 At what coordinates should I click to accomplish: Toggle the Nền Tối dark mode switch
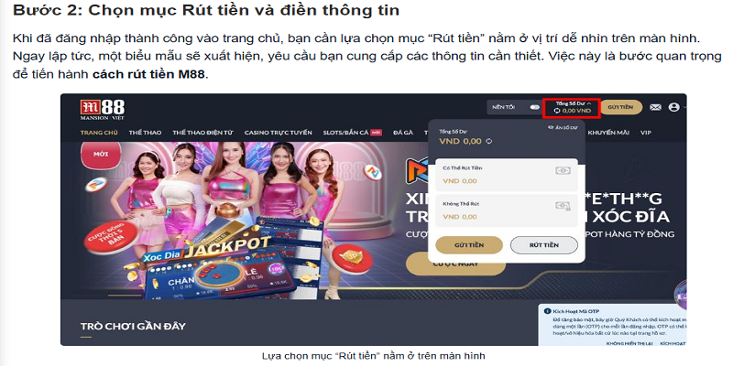(534, 107)
